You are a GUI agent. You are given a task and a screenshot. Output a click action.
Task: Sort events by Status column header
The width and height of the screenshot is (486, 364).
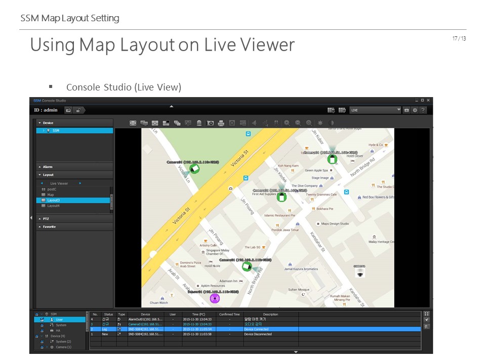coord(108,314)
